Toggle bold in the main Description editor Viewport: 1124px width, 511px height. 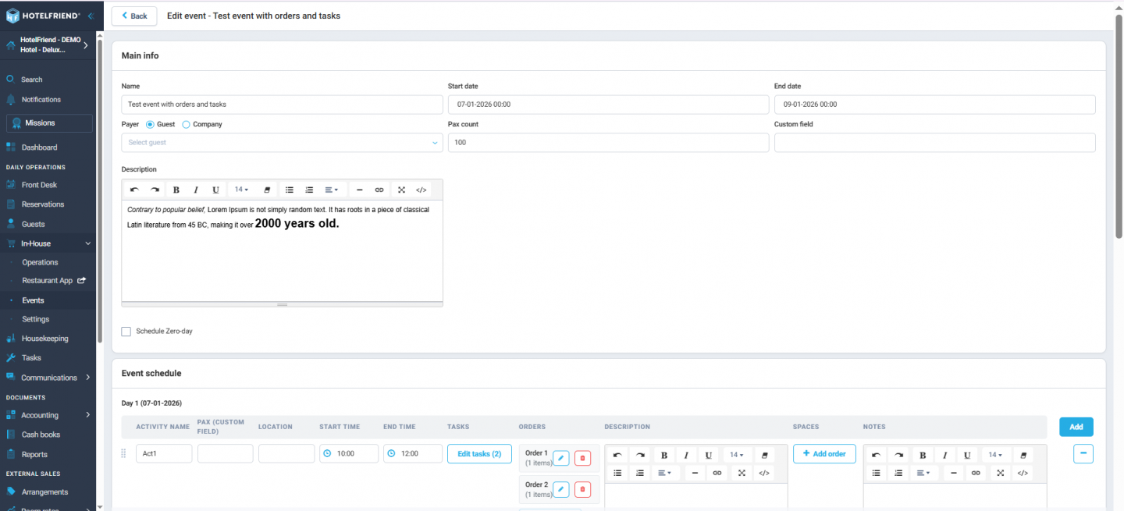tap(176, 190)
